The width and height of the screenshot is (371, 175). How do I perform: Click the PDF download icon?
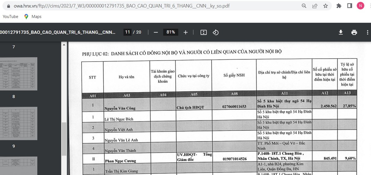pos(341,32)
